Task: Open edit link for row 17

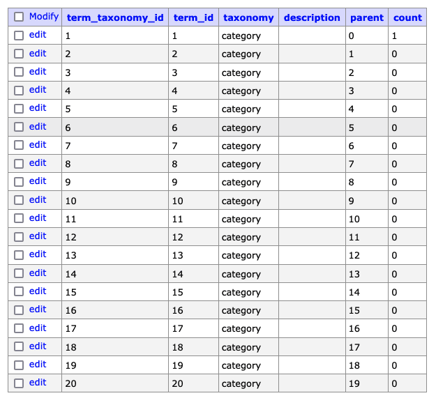Action: pos(38,328)
